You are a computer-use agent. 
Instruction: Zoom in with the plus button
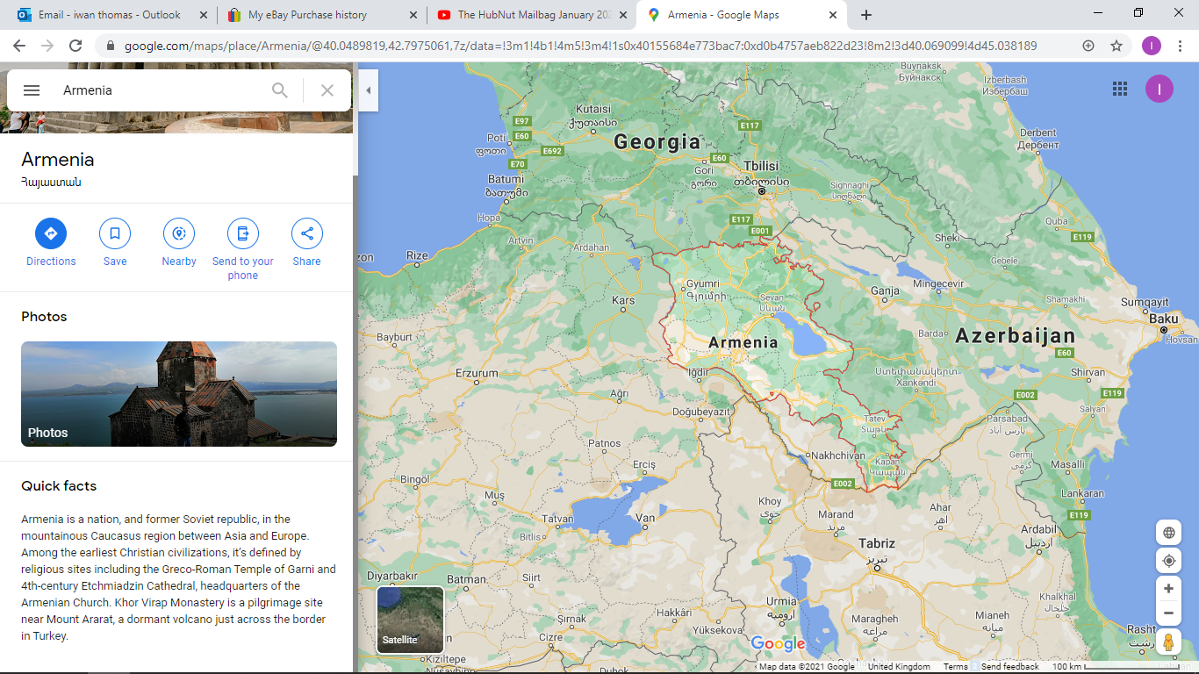[1168, 589]
